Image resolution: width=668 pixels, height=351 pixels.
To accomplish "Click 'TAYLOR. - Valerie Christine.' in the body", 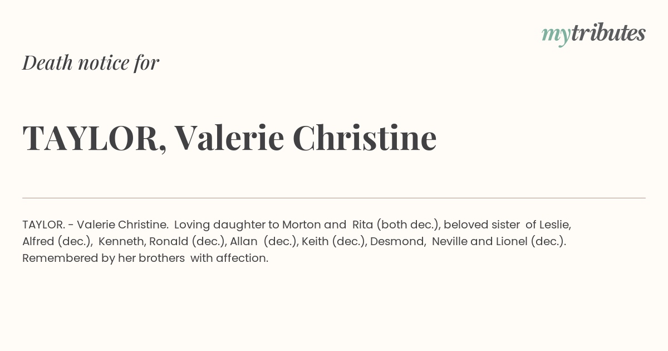I will (x=95, y=225).
